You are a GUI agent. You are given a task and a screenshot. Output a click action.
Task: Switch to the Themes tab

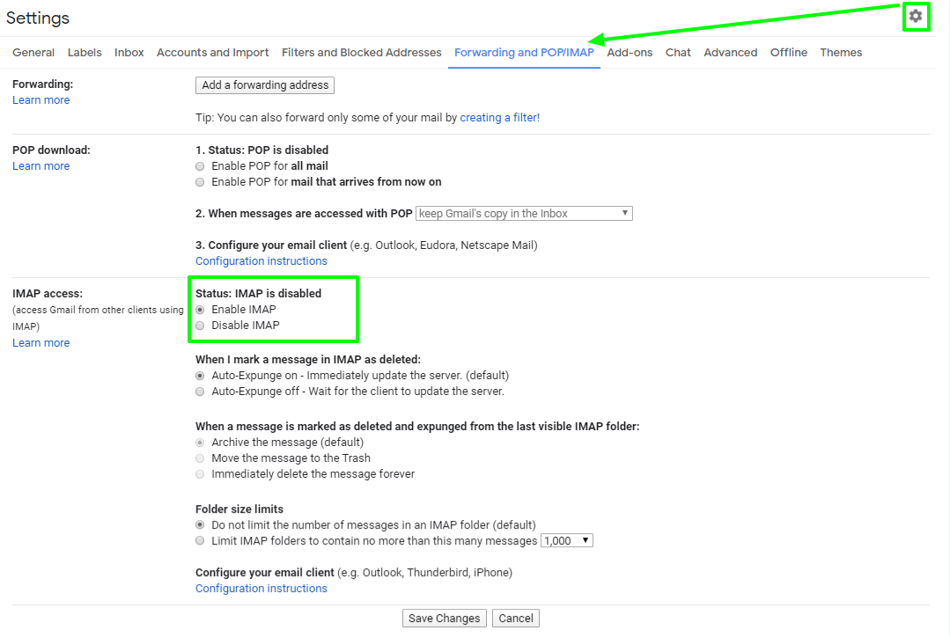click(841, 53)
